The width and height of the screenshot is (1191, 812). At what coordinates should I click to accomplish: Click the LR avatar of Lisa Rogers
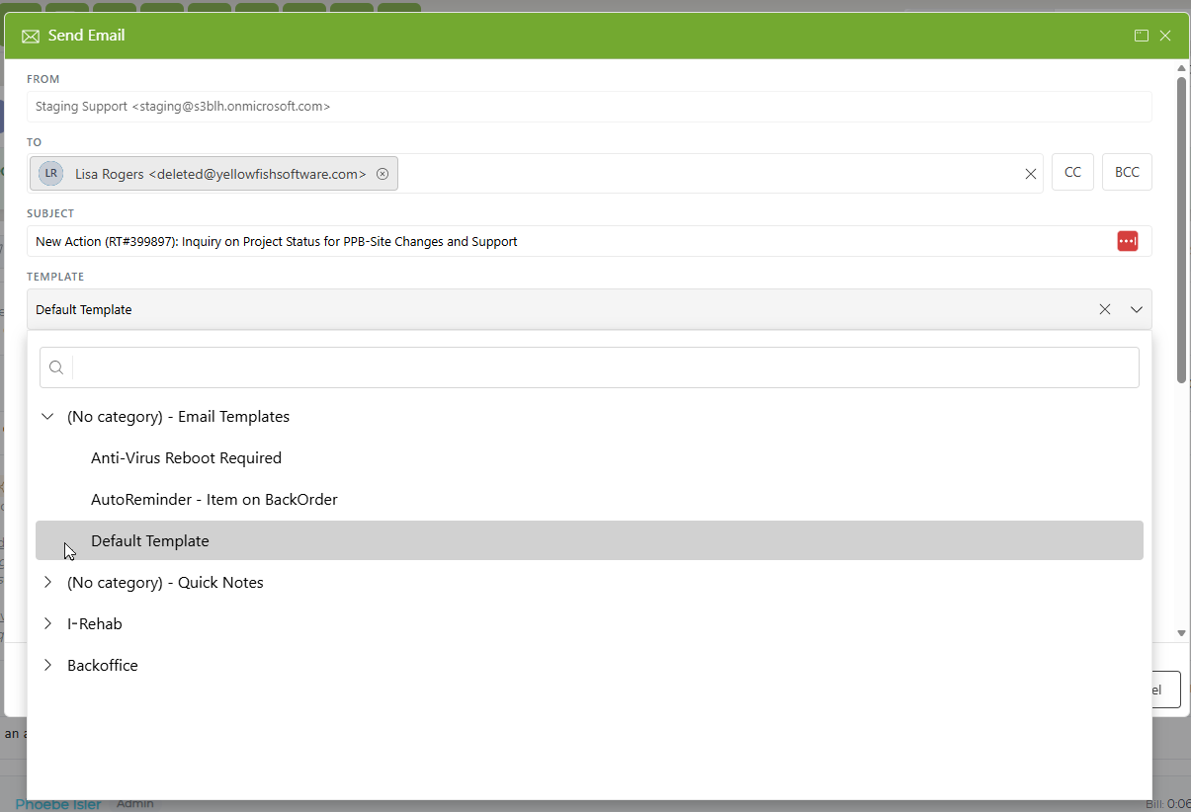(51, 173)
